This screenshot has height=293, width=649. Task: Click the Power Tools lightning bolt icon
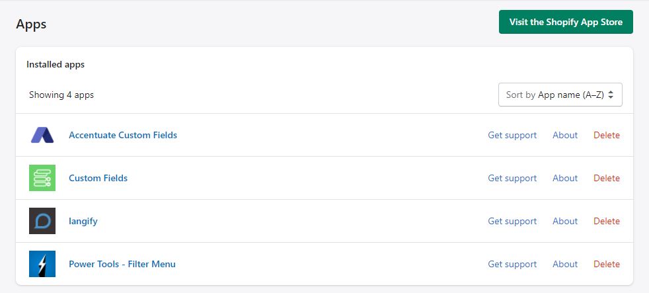click(42, 264)
